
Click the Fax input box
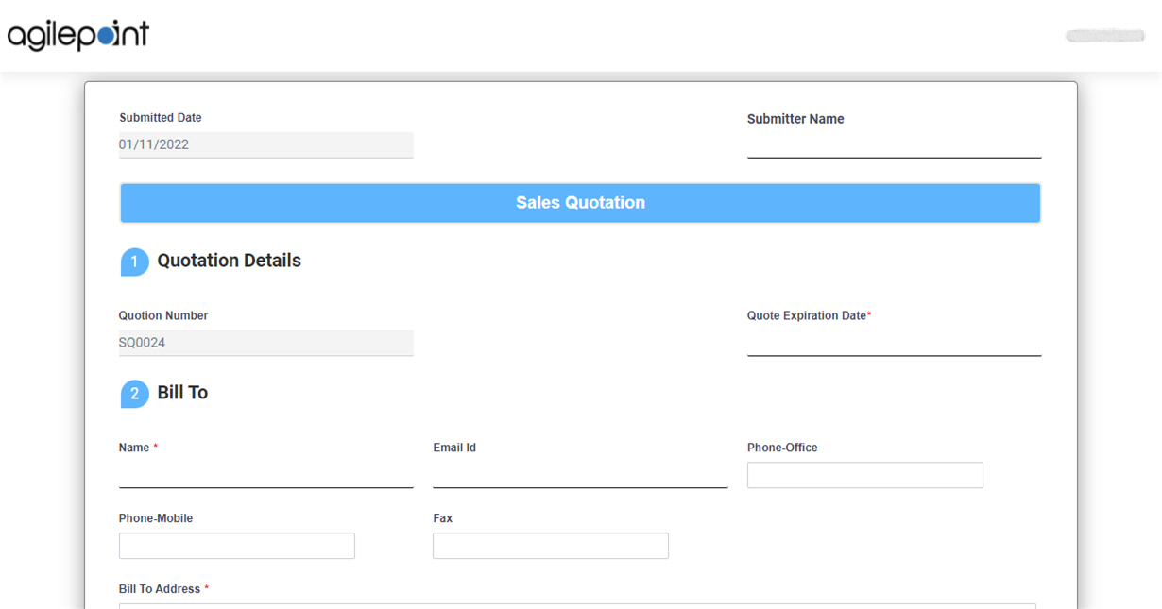[x=551, y=546]
